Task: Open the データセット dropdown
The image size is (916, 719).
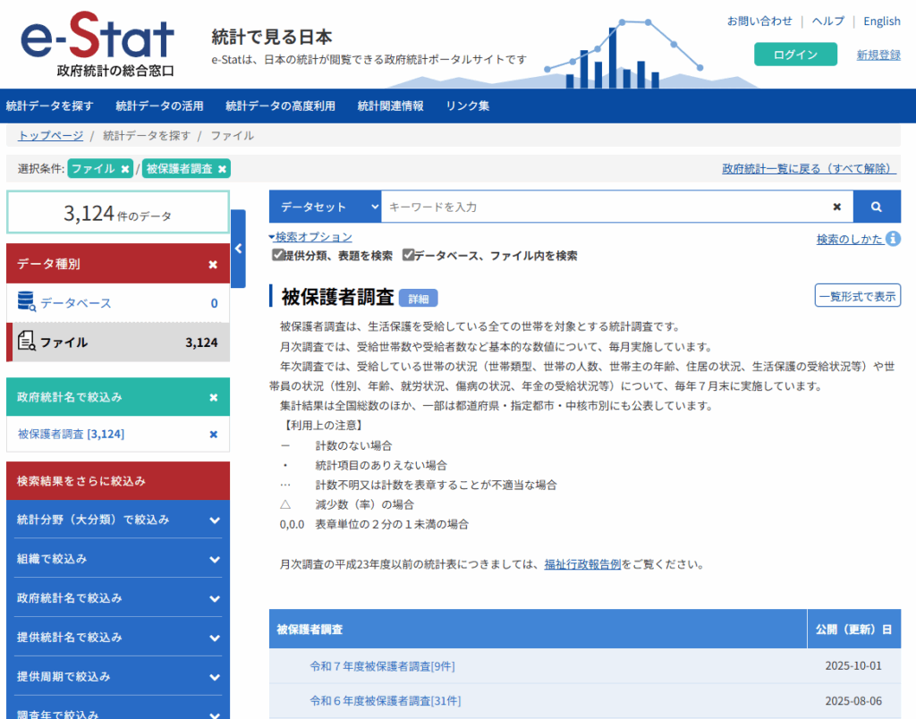Action: click(x=325, y=207)
